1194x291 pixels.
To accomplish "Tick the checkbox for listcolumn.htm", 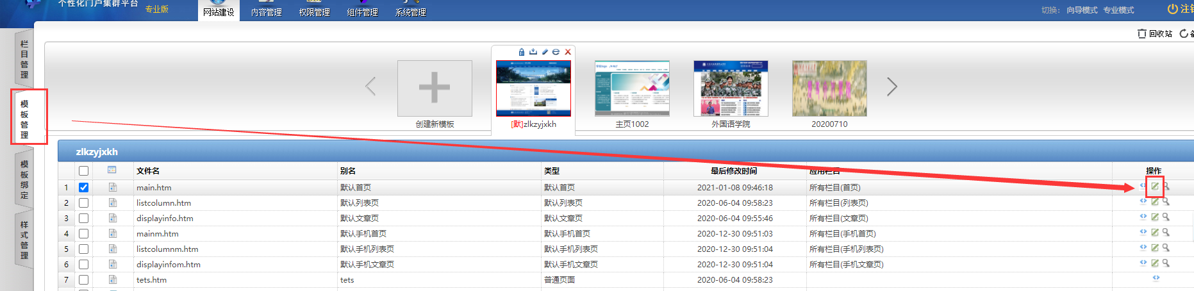I will coord(83,203).
